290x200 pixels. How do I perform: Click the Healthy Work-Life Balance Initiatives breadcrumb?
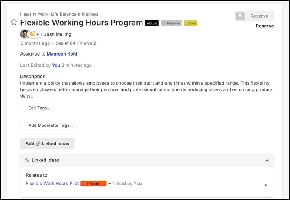coord(59,14)
